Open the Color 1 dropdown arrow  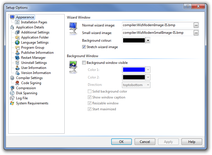148,70
